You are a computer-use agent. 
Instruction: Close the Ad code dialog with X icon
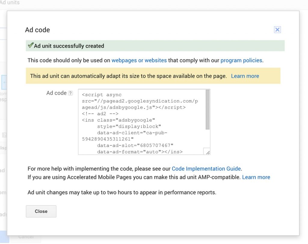pyautogui.click(x=277, y=30)
